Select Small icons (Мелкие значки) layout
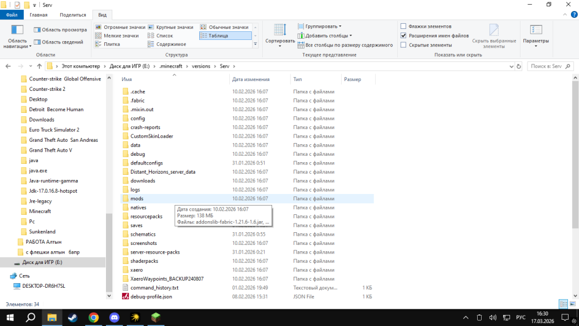This screenshot has height=326, width=579. click(x=117, y=36)
